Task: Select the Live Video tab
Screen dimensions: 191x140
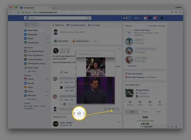Action: click(94, 25)
